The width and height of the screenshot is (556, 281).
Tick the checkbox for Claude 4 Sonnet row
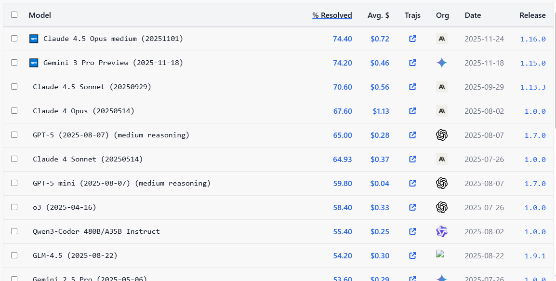(x=14, y=159)
